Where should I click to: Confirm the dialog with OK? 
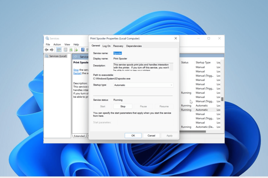pyautogui.click(x=133, y=135)
